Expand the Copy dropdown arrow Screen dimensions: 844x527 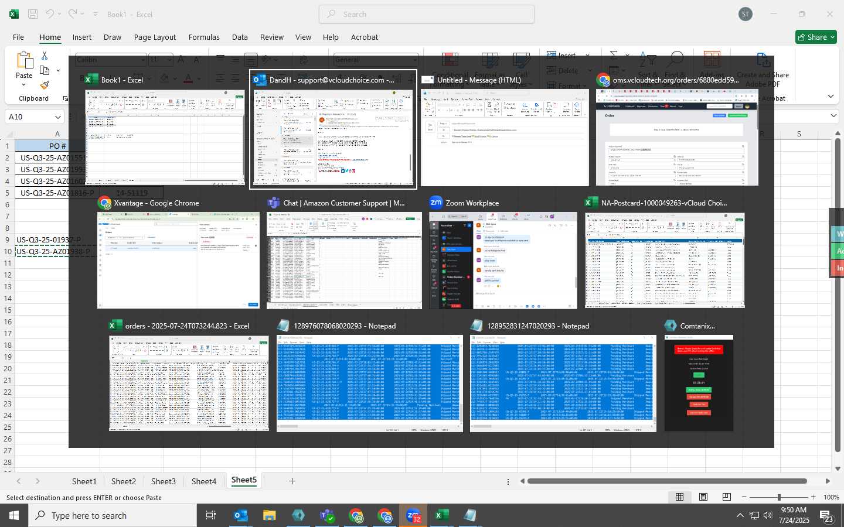pyautogui.click(x=58, y=70)
